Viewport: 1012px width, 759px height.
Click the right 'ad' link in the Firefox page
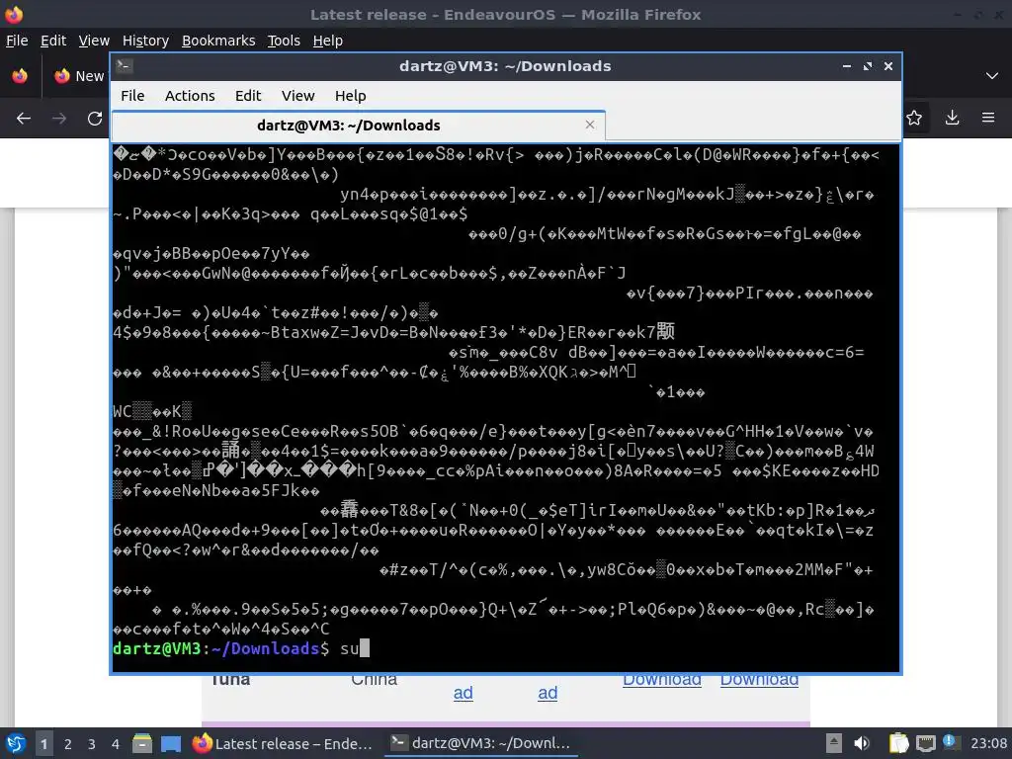[x=548, y=693]
